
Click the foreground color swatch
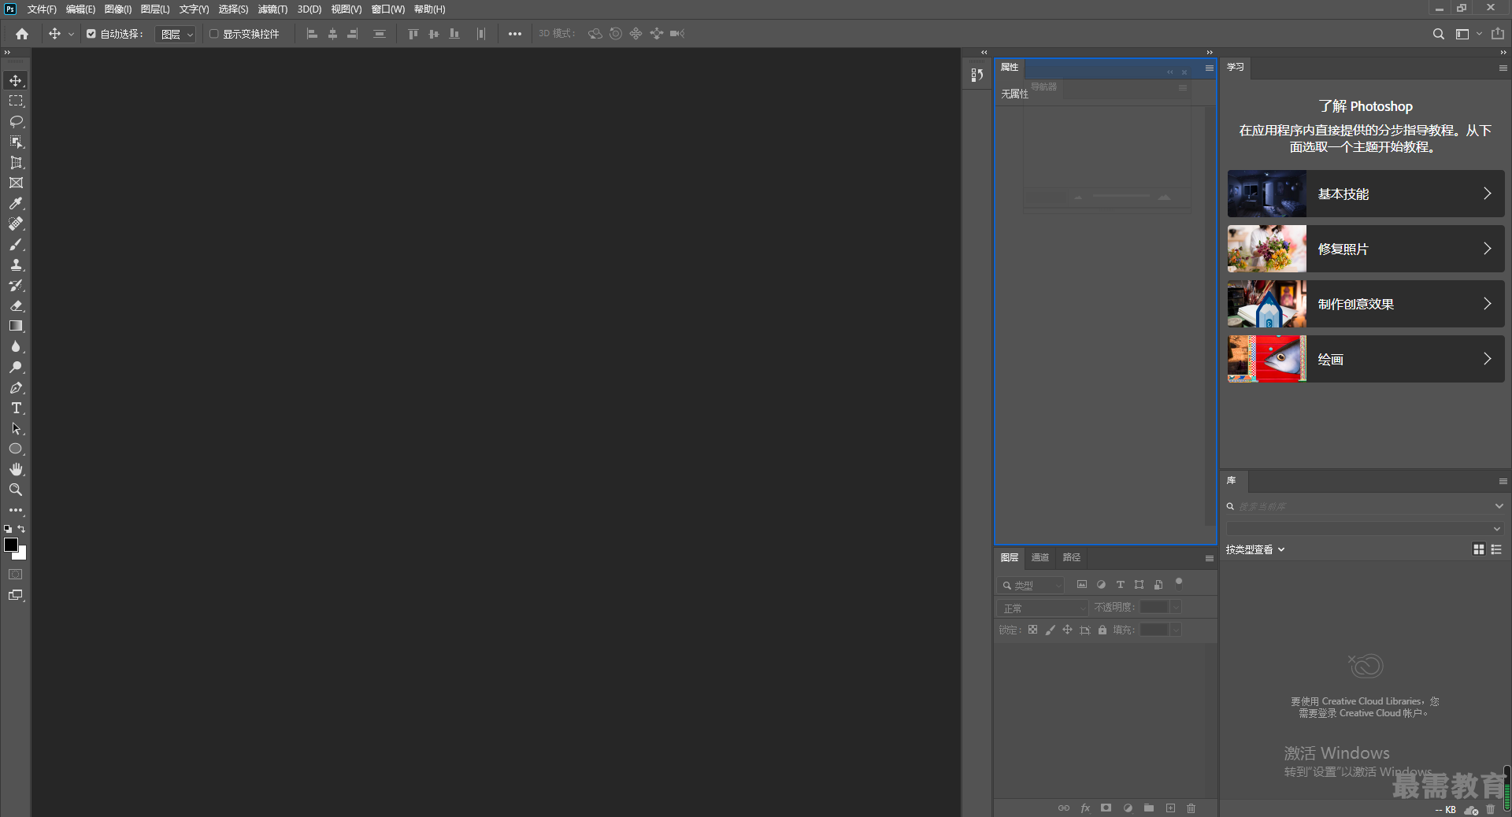pyautogui.click(x=11, y=545)
